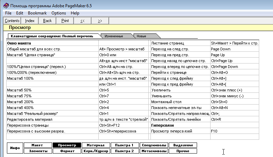Click the 'Масштаб 200%' cell
This screenshot has width=273, height=157.
click(x=52, y=102)
